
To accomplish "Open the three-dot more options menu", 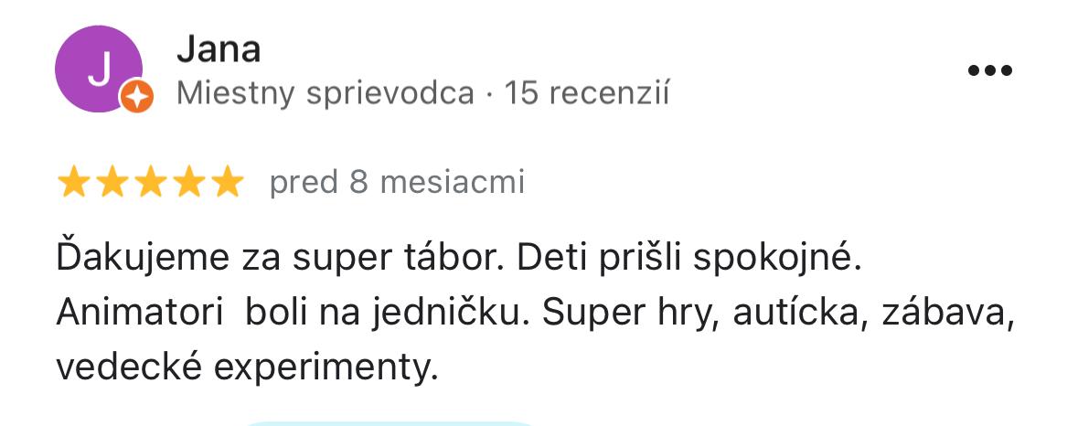I will [x=989, y=70].
